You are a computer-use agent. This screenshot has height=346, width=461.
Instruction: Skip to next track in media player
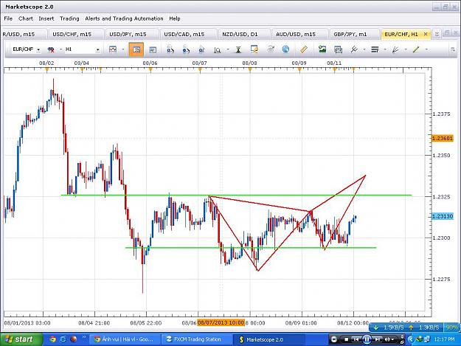pyautogui.click(x=377, y=339)
